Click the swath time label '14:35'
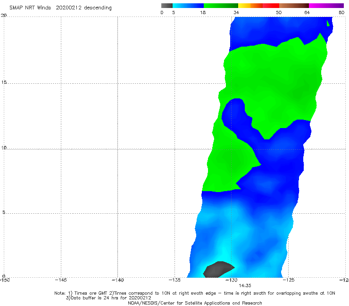 [x=245, y=286]
